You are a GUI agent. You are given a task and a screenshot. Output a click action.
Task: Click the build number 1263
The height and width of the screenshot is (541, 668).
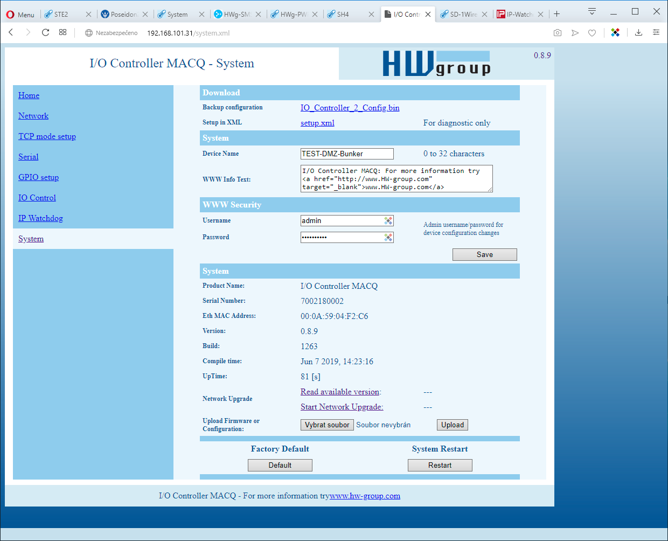pyautogui.click(x=309, y=346)
